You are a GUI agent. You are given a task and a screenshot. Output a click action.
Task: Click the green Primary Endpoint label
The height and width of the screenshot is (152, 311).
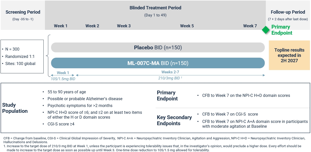(x=282, y=30)
